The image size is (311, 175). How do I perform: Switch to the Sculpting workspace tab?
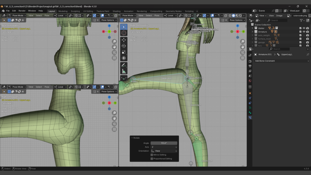point(75,11)
